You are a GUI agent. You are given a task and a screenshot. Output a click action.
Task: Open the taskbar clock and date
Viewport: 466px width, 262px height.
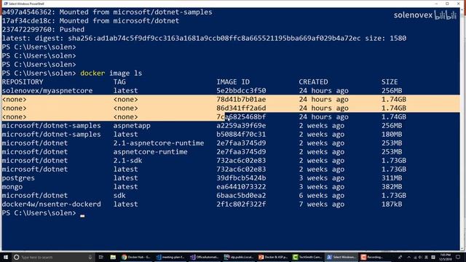[445, 257]
